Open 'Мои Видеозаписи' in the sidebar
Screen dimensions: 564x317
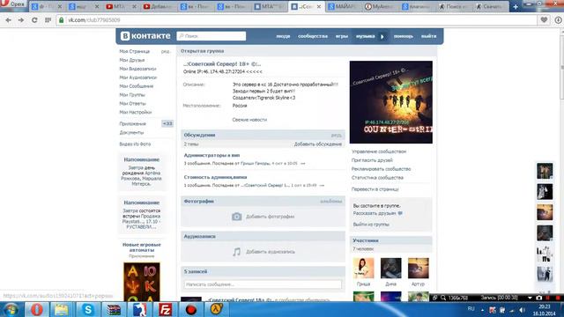click(x=137, y=69)
